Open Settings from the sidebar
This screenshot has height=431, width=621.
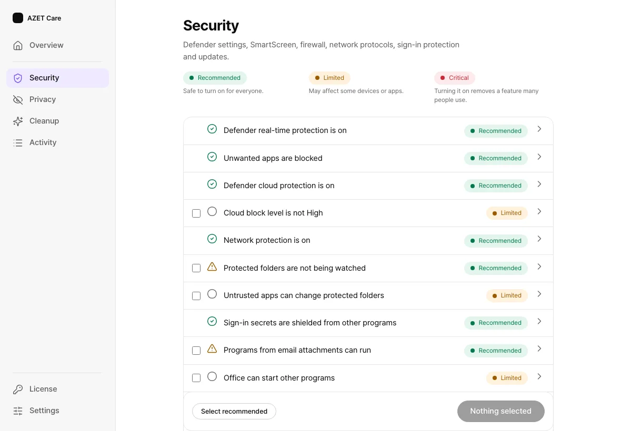tap(57, 411)
